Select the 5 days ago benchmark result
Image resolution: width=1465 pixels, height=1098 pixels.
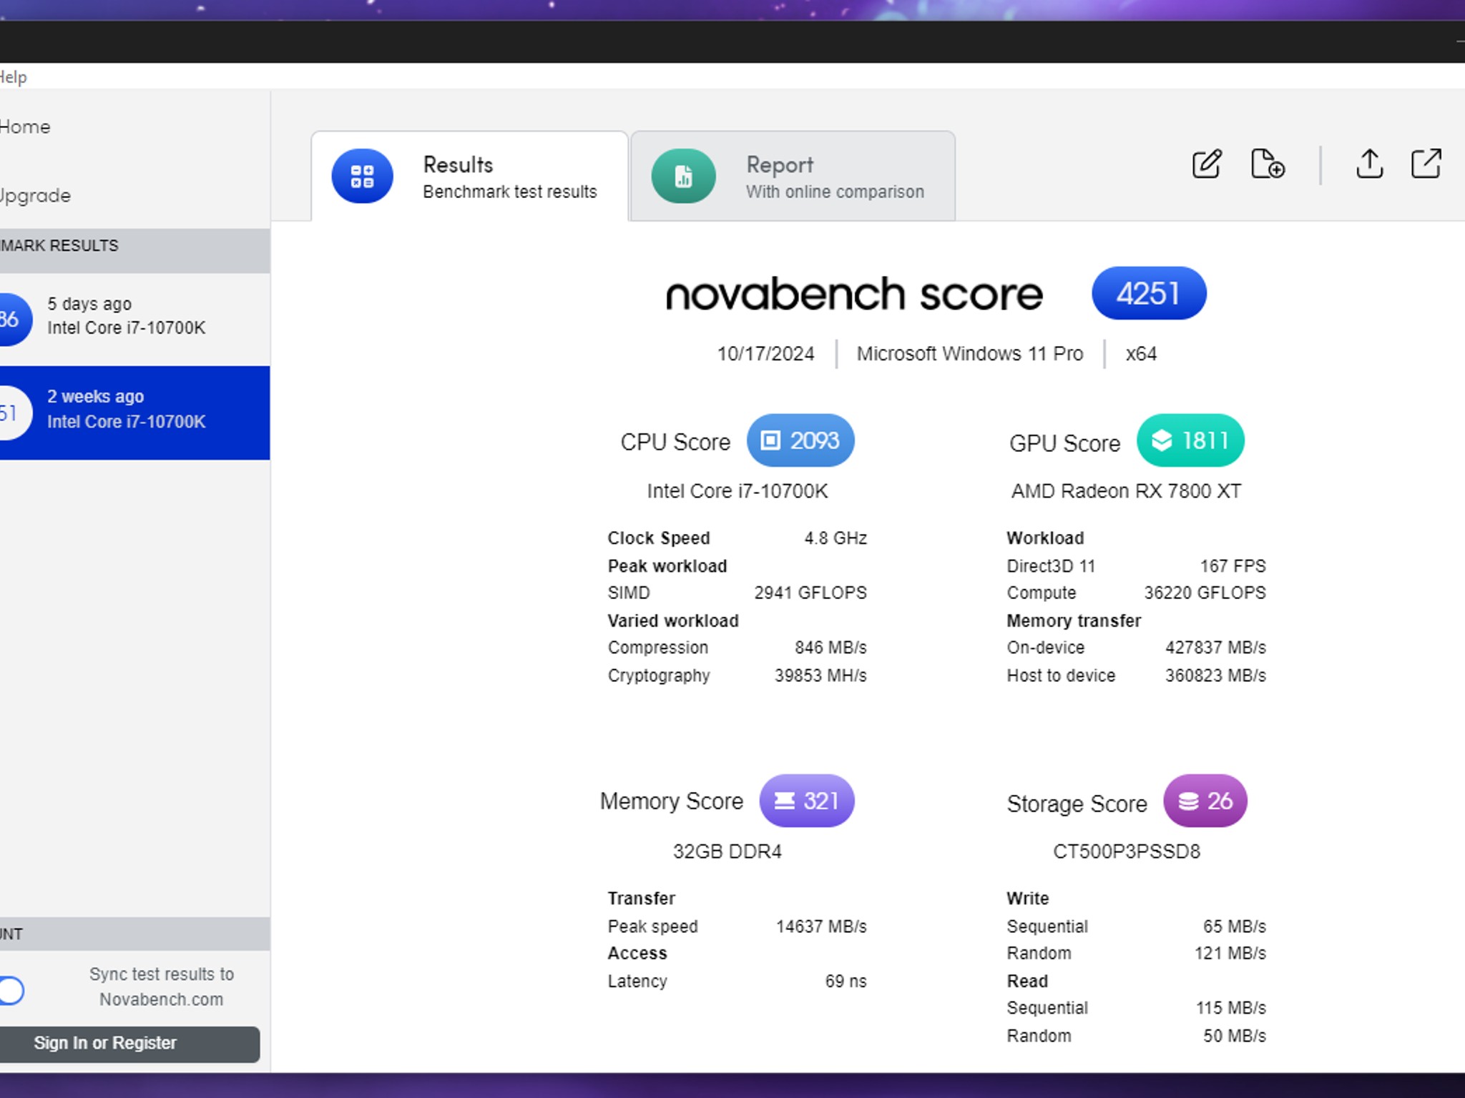134,319
